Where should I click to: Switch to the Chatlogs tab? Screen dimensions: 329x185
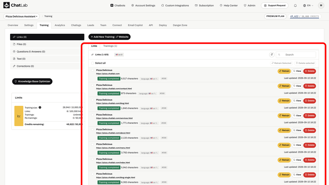76,25
